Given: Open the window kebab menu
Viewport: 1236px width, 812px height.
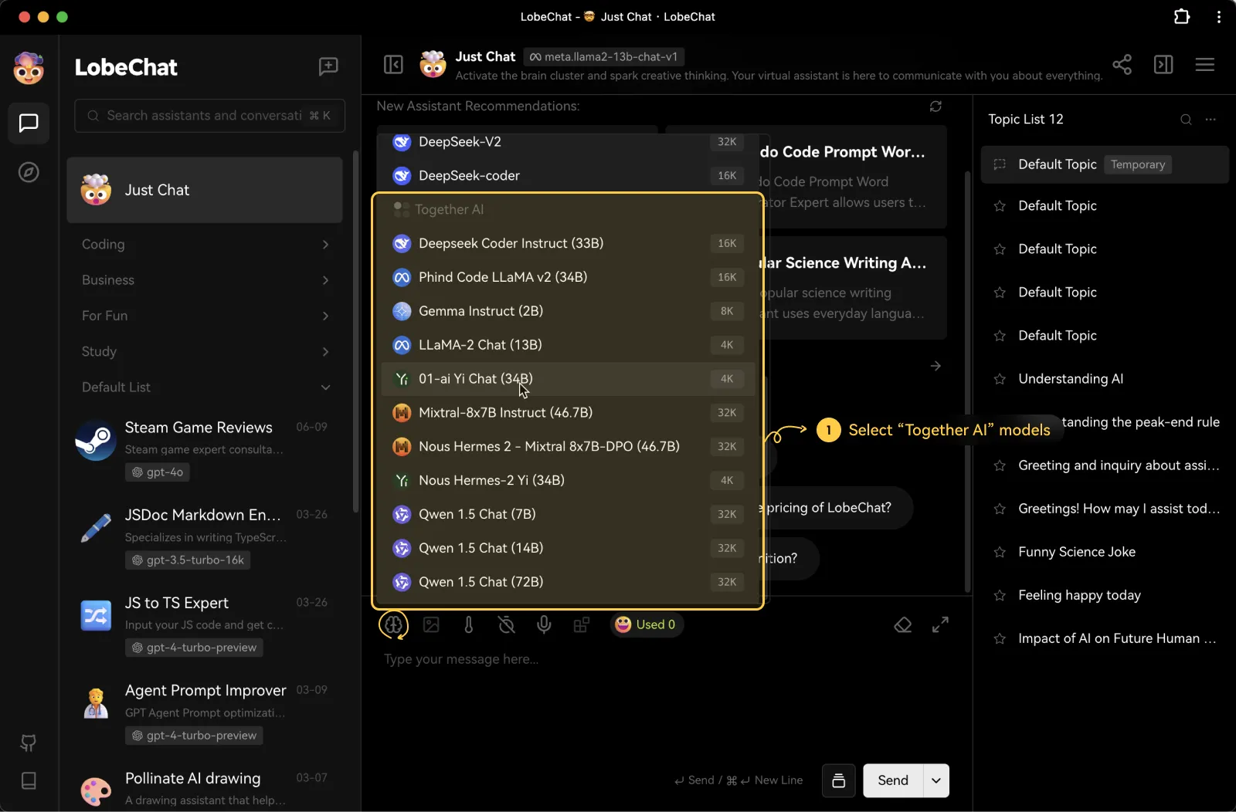Looking at the screenshot, I should coord(1219,16).
